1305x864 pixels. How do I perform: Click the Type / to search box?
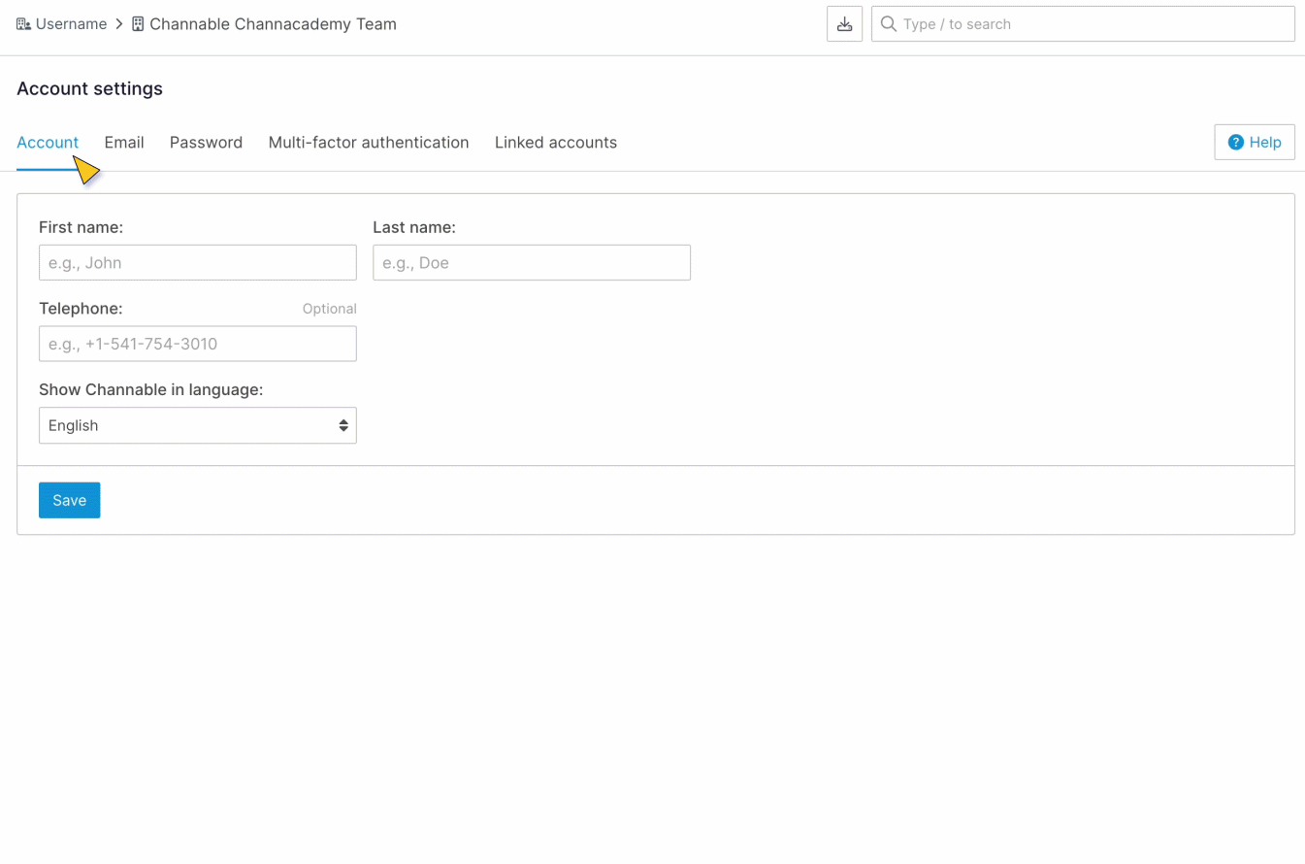1092,24
